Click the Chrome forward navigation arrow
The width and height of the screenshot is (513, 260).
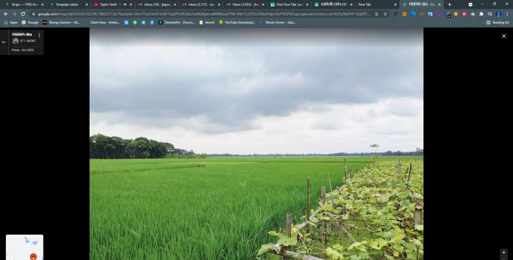[14, 14]
